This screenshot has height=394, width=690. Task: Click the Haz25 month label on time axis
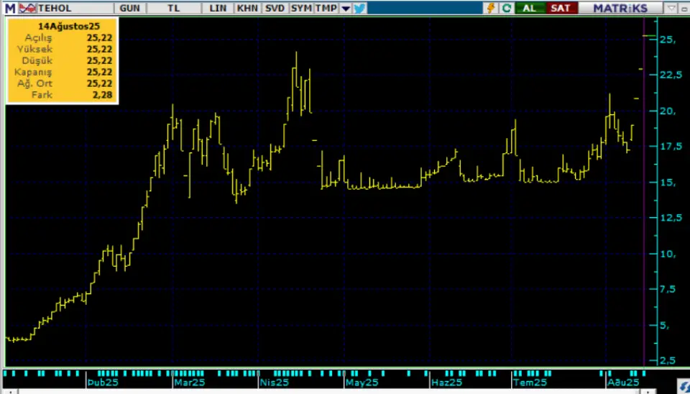[x=446, y=382]
